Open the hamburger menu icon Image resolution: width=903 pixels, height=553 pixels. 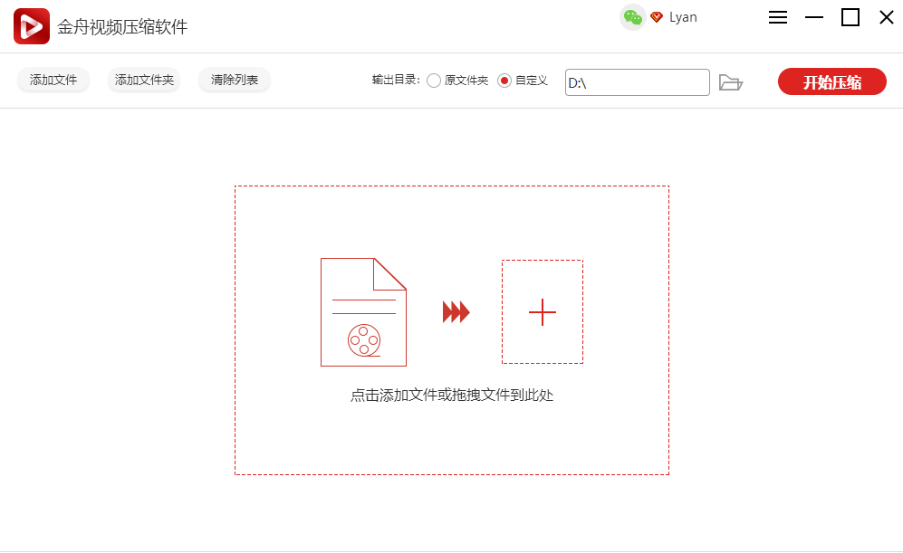click(x=777, y=17)
